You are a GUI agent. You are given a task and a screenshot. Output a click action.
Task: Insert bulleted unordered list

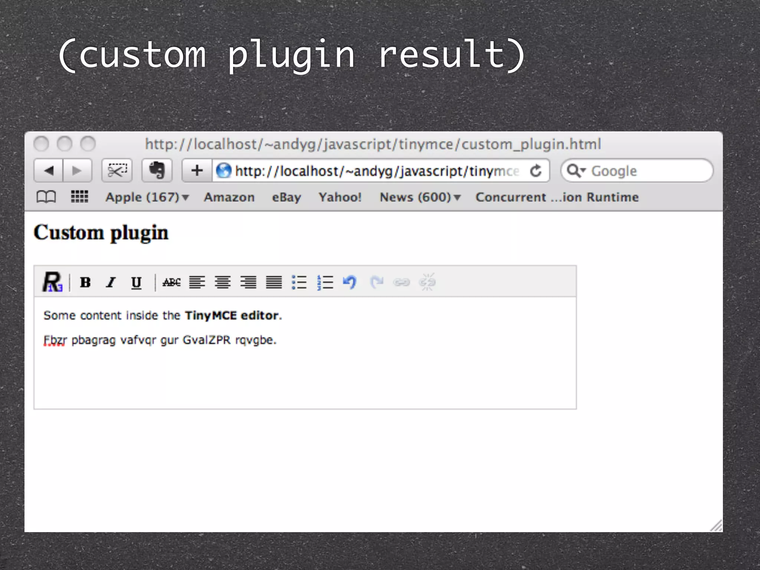point(299,282)
